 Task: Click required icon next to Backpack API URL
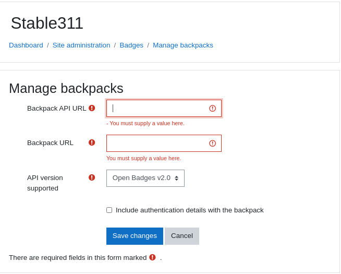[92, 108]
